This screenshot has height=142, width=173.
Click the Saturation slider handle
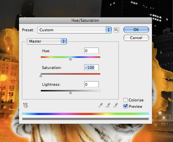click(41, 76)
